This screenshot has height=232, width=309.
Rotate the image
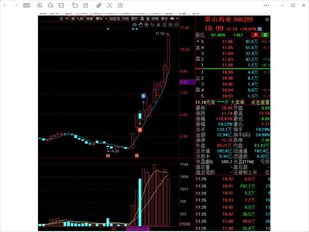[x=75, y=5]
